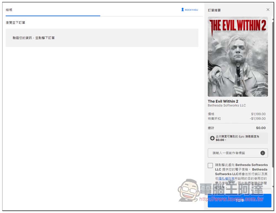The width and height of the screenshot is (276, 213).
Task: Tick the Bethesda Softworks email sharing checkbox
Action: pyautogui.click(x=210, y=165)
